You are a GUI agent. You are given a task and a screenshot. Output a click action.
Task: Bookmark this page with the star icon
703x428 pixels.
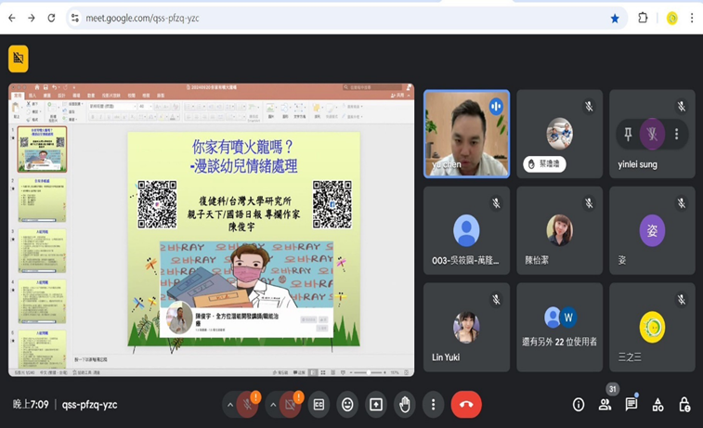pyautogui.click(x=615, y=18)
